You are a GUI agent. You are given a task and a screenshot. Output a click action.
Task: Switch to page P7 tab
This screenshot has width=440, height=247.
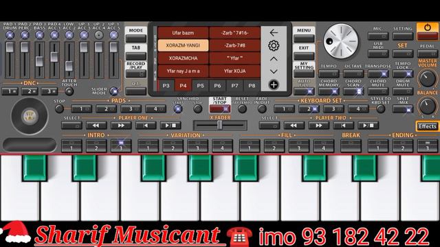234,85
